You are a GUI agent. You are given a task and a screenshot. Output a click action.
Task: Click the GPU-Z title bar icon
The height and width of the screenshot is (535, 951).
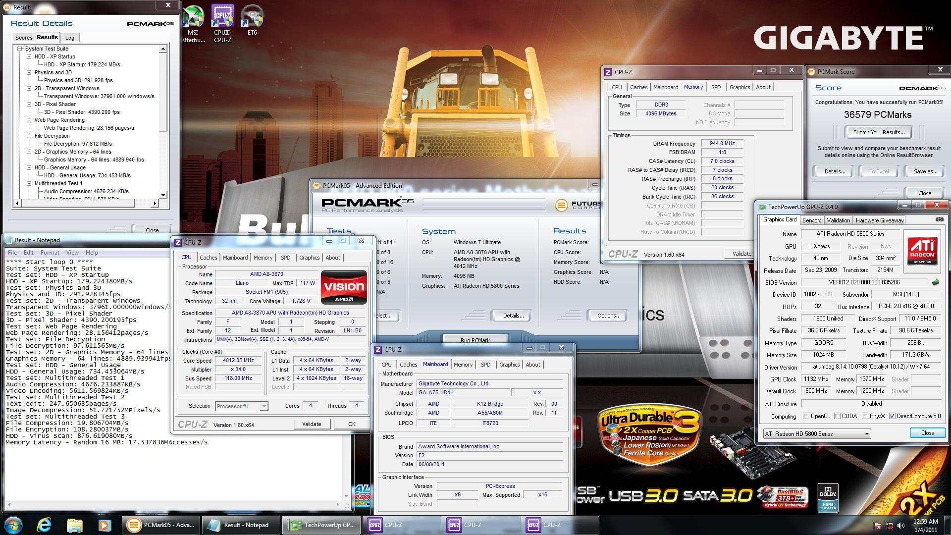[761, 207]
